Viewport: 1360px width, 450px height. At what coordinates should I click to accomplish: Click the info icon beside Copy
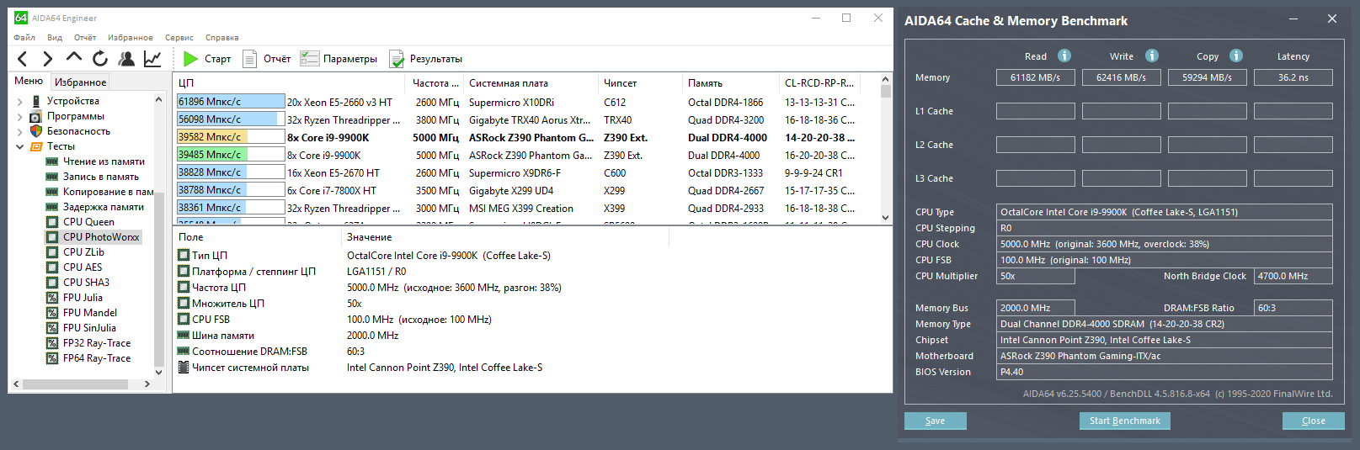(1236, 56)
